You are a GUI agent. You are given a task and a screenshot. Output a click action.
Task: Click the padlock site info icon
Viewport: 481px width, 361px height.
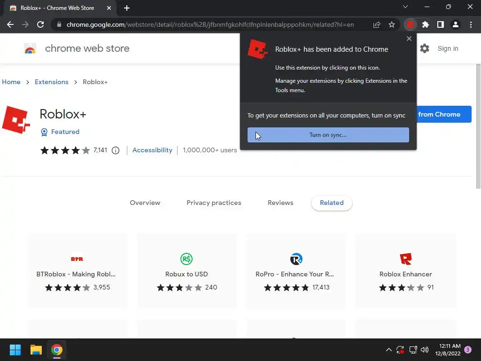pos(59,24)
